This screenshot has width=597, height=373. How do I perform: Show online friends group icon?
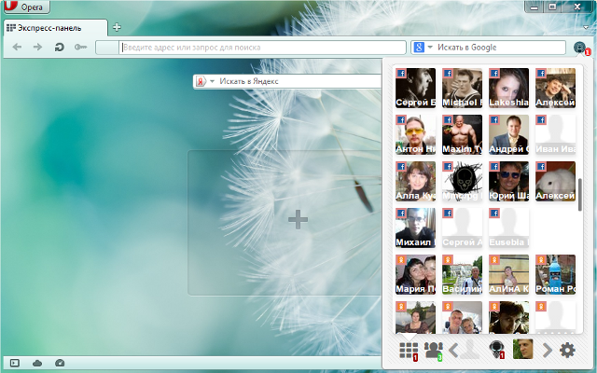pos(433,351)
